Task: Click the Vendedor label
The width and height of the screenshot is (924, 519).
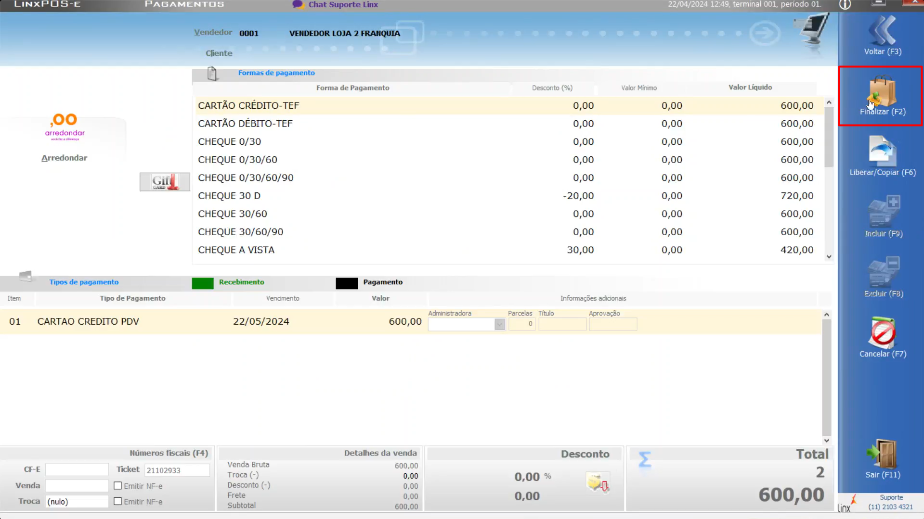Action: (213, 32)
